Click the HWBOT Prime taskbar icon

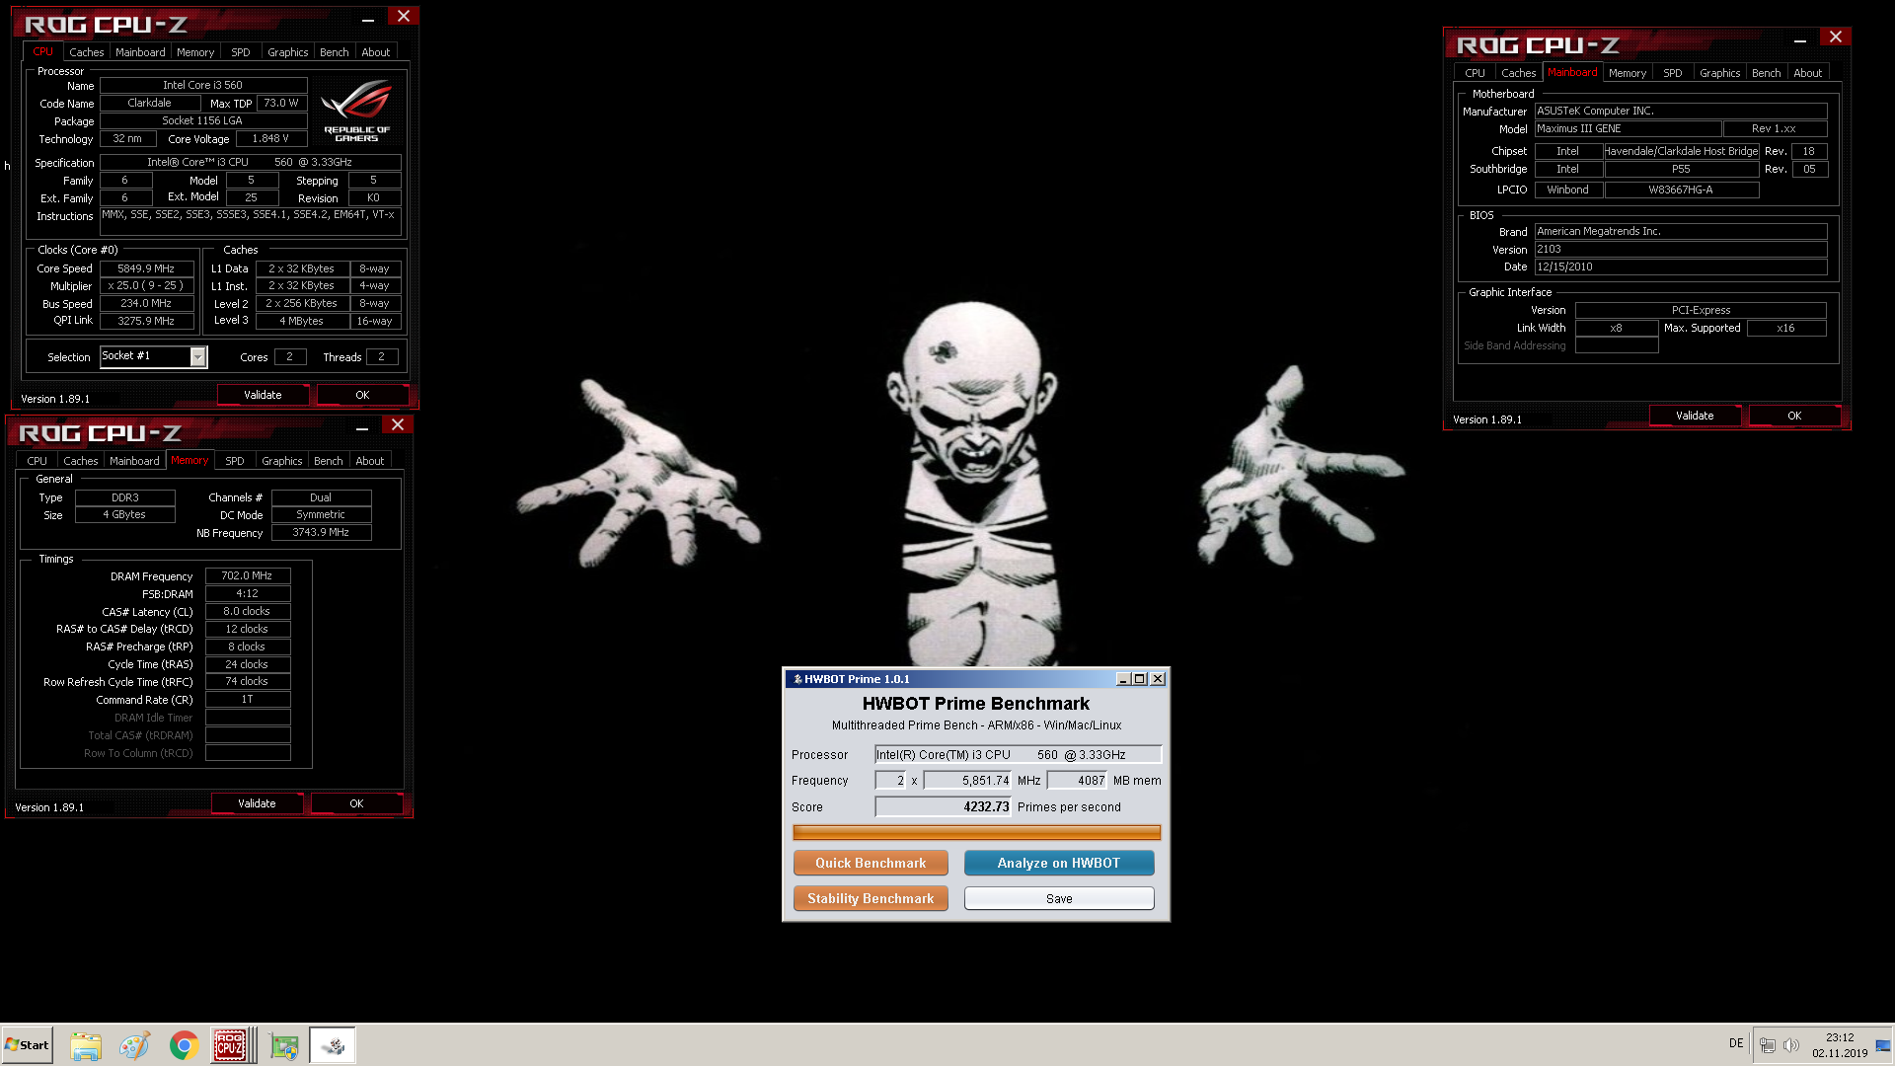coord(333,1045)
